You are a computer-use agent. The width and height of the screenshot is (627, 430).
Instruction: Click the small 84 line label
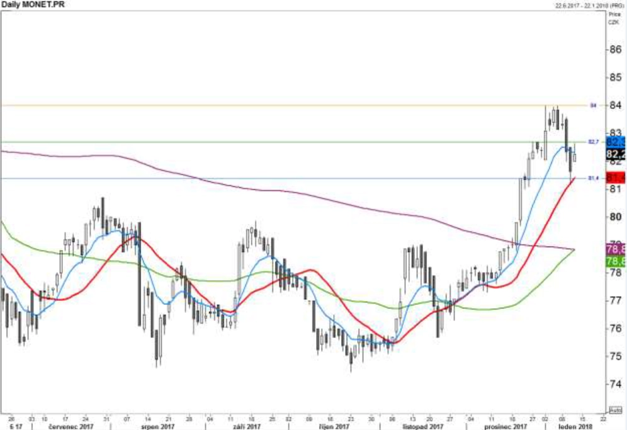click(x=594, y=105)
